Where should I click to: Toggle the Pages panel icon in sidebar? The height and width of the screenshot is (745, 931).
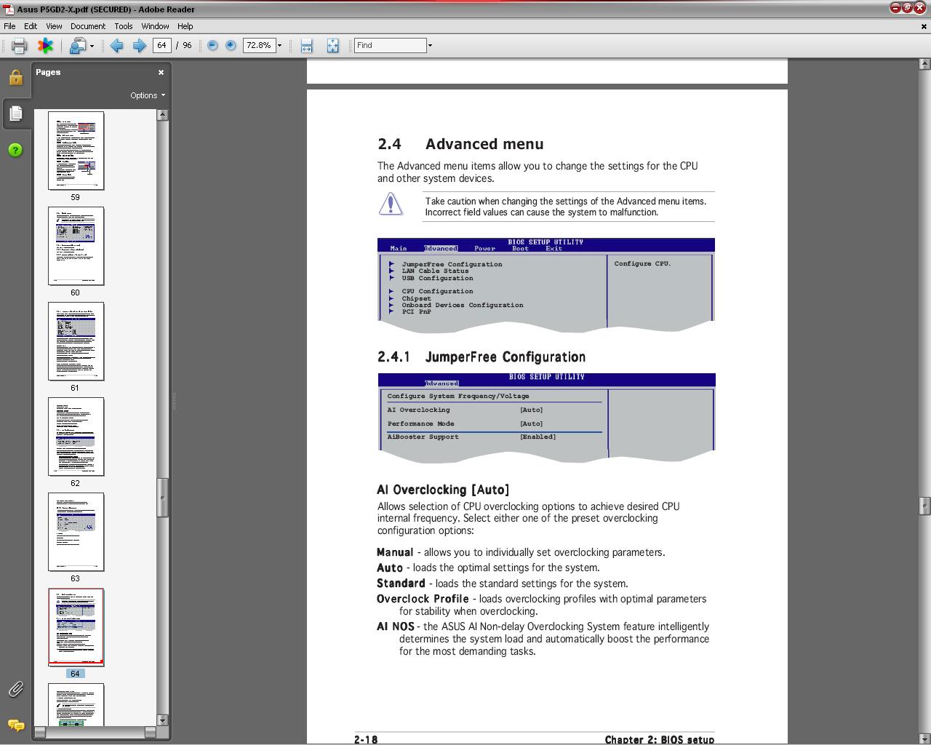[x=15, y=113]
